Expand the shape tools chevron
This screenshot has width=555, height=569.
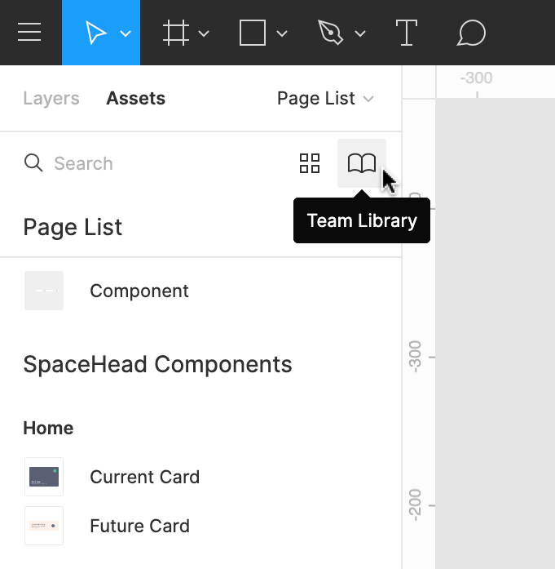[x=282, y=33]
